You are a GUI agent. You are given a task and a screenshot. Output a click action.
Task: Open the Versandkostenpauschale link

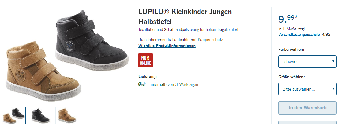299,35
